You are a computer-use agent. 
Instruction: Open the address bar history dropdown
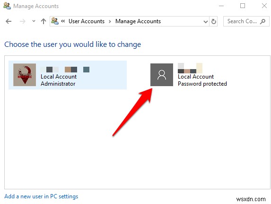click(206, 22)
